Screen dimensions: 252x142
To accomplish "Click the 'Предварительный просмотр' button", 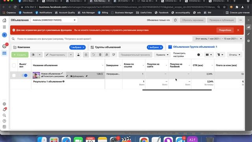I will pos(135,55).
